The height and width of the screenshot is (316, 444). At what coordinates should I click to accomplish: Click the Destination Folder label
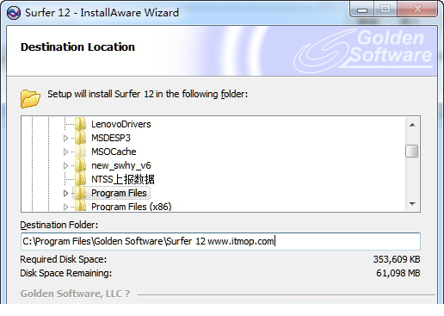pyautogui.click(x=59, y=225)
